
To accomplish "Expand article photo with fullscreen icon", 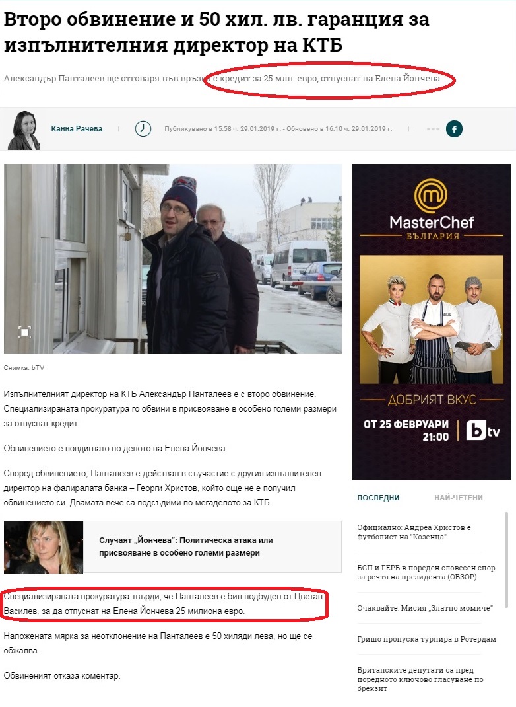I will pos(25,332).
